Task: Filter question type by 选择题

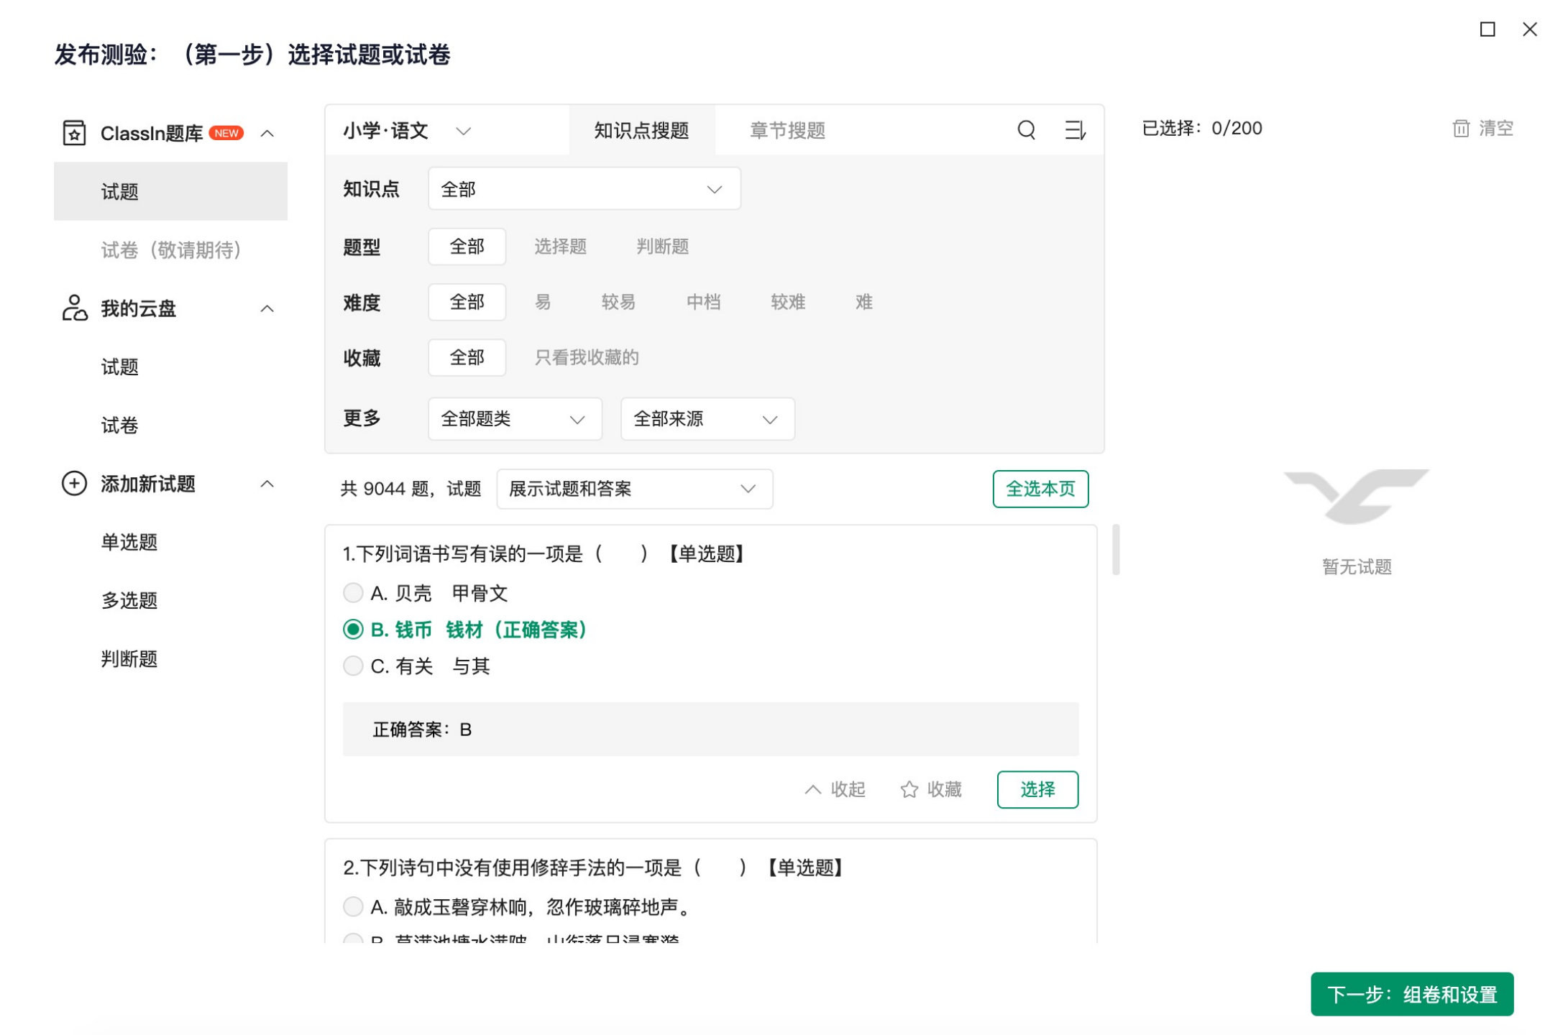Action: (560, 247)
